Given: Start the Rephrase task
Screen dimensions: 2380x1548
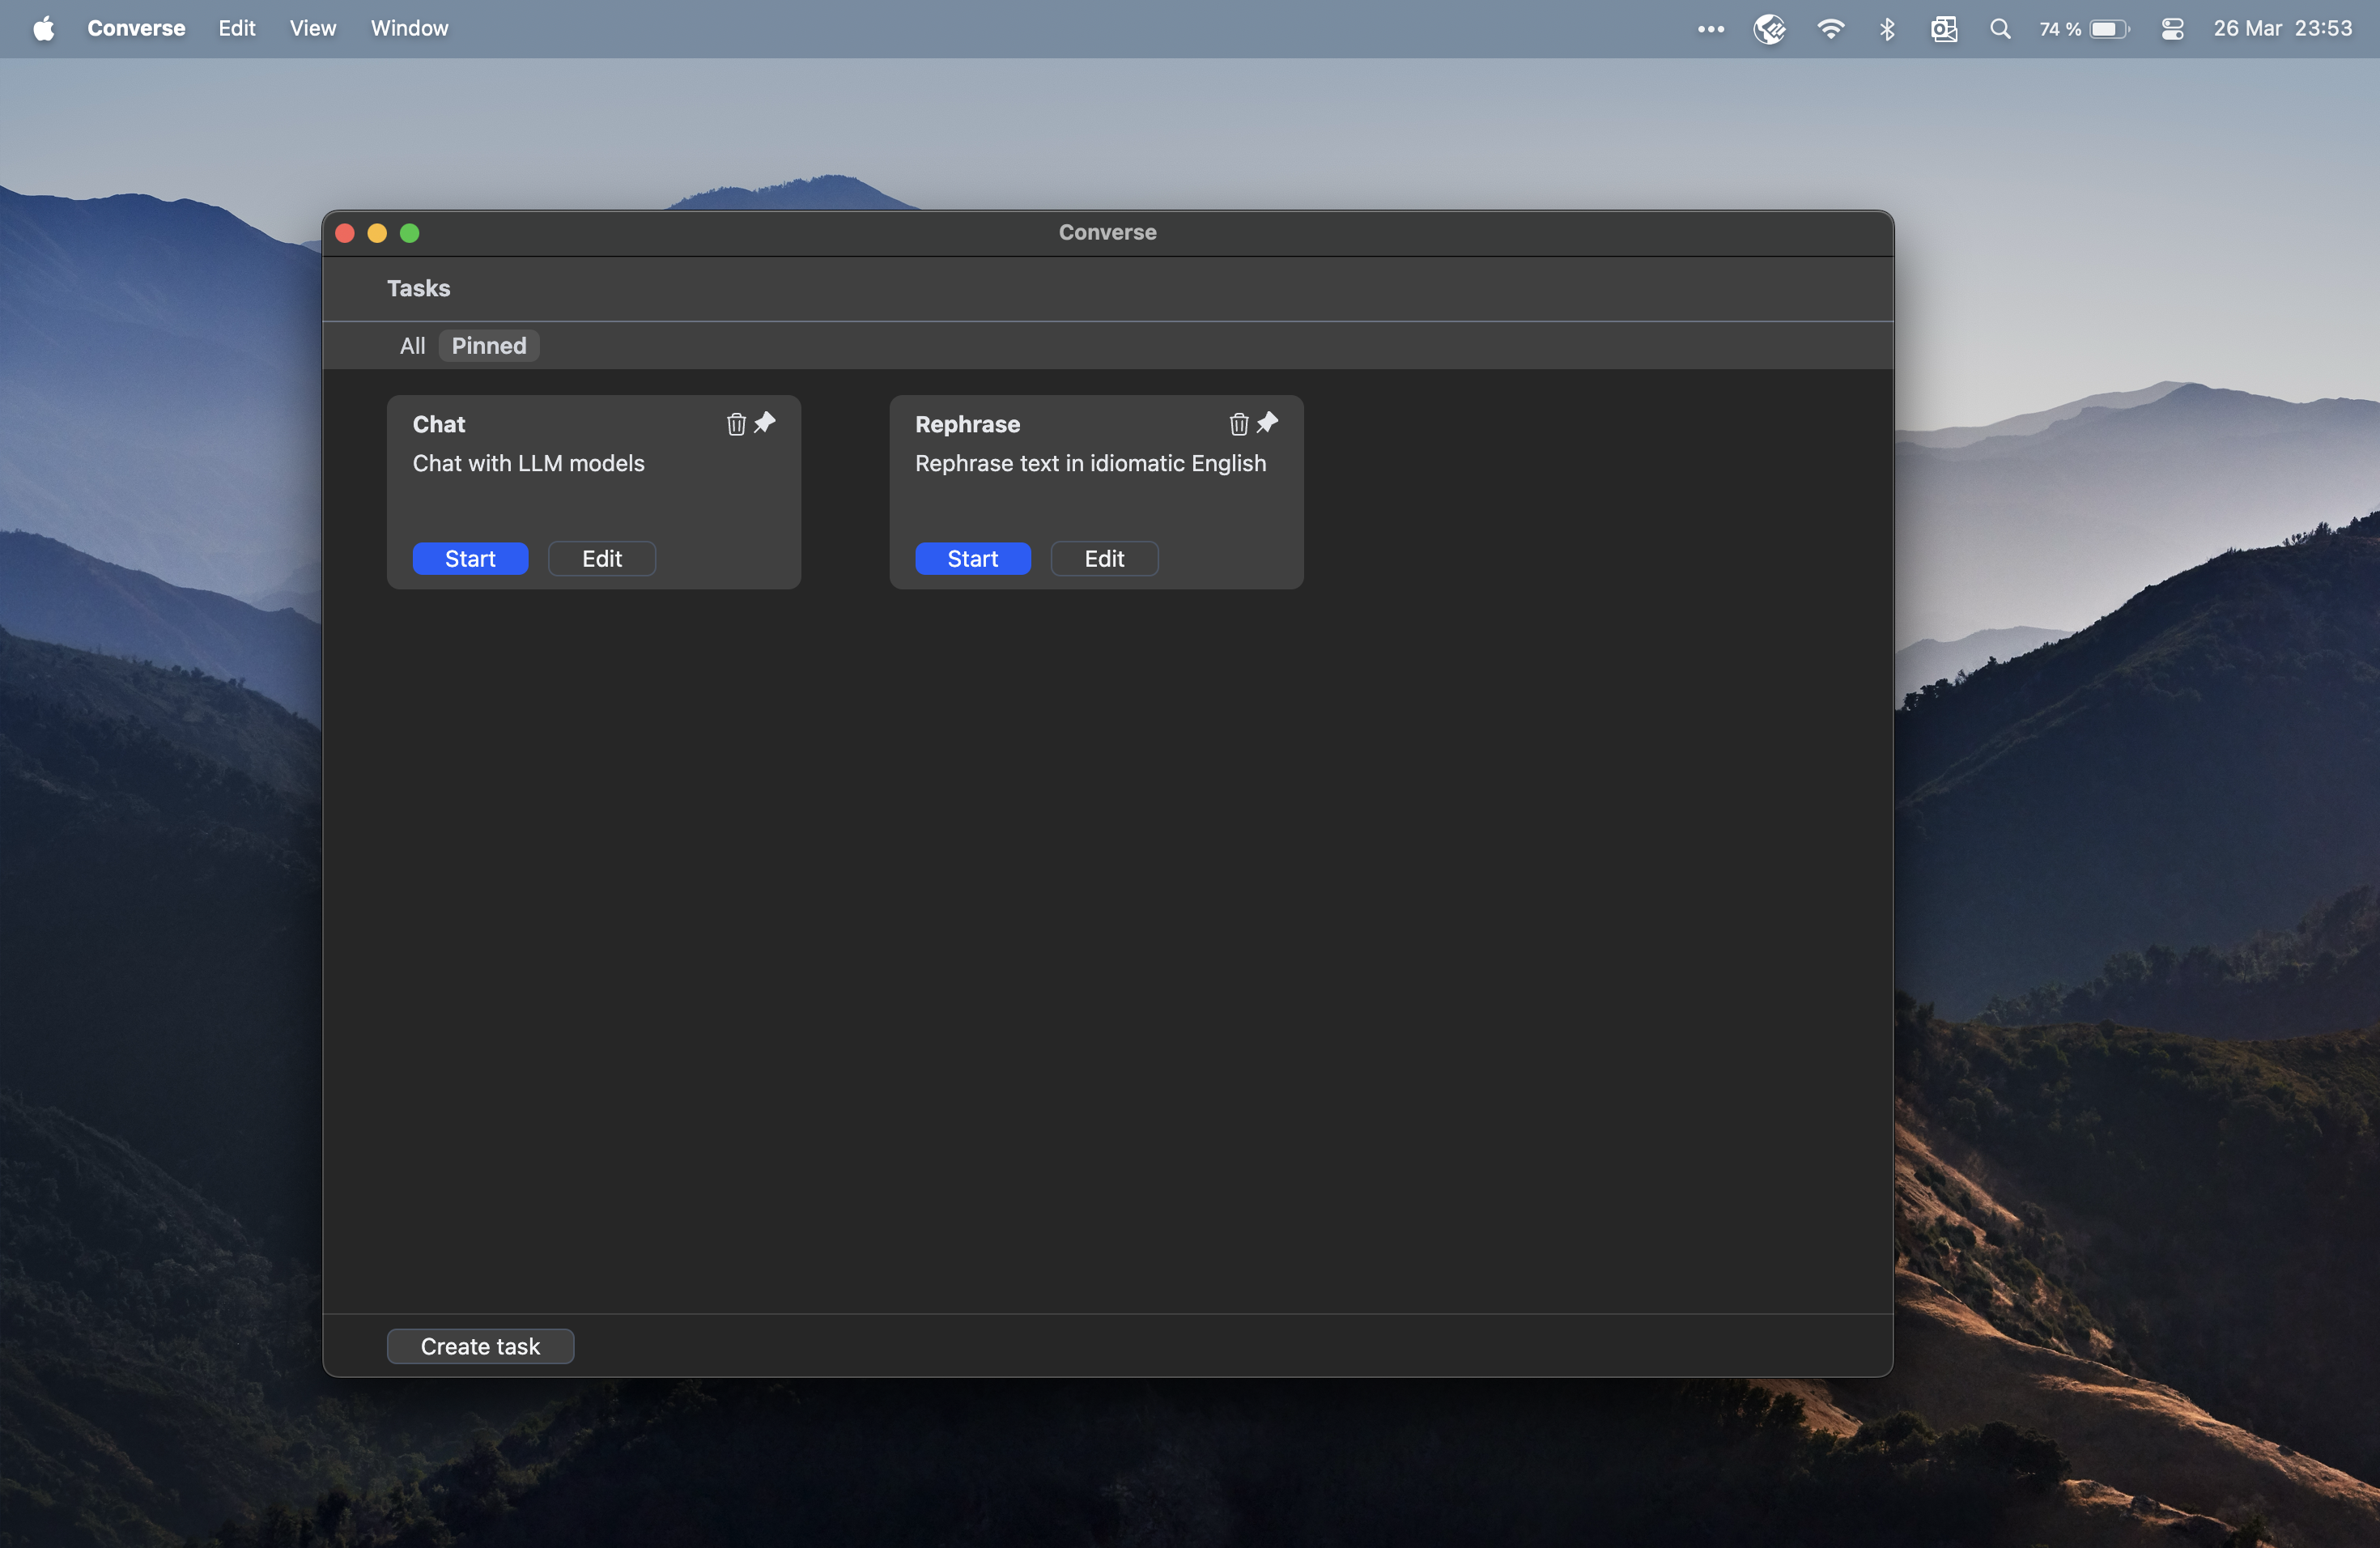Looking at the screenshot, I should tap(973, 558).
